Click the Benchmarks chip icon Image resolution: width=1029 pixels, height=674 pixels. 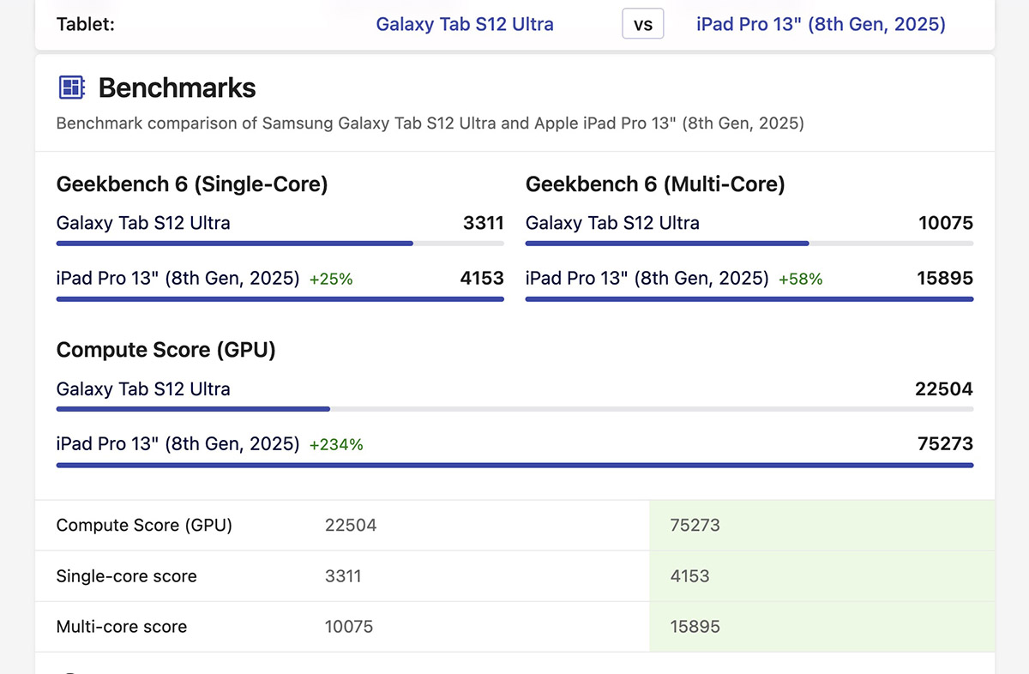71,87
